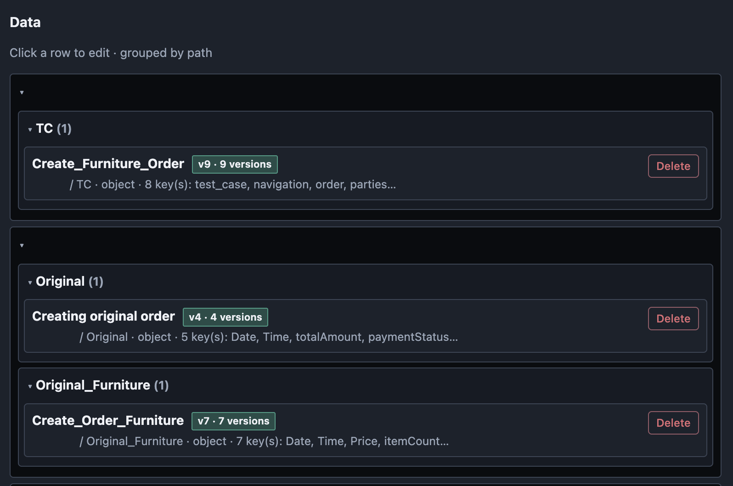
Task: Collapse the unnamed group above Original
Action: point(22,246)
